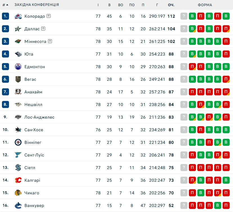The height and width of the screenshot is (212, 233).
Task: Open the Юта team link
Action: click(29, 54)
